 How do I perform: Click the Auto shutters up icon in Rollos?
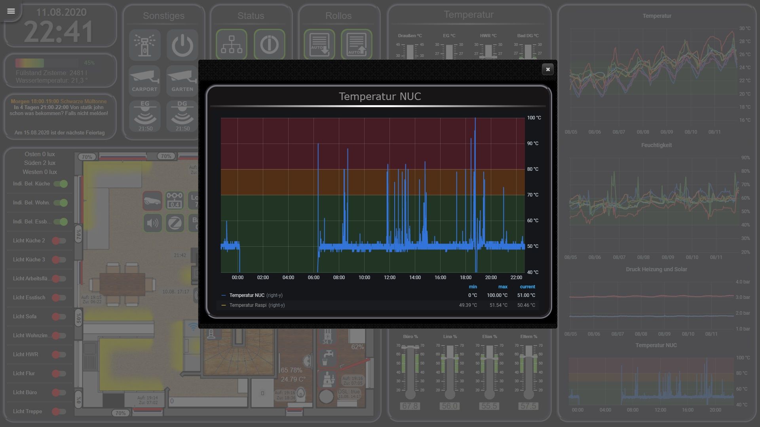(x=357, y=44)
